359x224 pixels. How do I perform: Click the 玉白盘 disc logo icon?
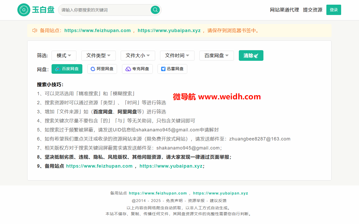pos(24,10)
